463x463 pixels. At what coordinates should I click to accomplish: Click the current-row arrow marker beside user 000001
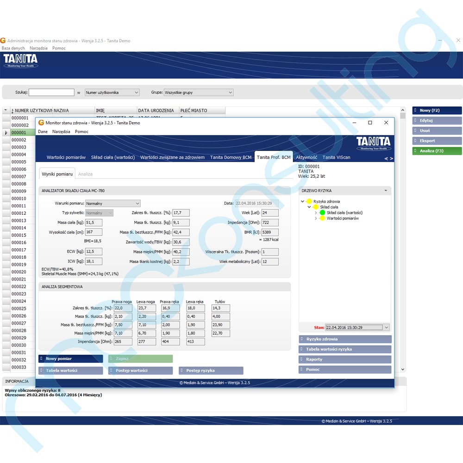[6, 132]
